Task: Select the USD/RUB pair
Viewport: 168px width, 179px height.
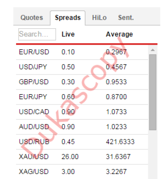Action: (82, 142)
